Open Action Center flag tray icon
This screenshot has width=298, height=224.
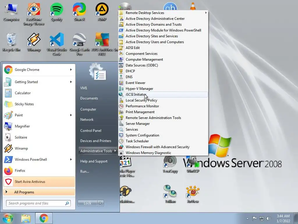(254, 218)
